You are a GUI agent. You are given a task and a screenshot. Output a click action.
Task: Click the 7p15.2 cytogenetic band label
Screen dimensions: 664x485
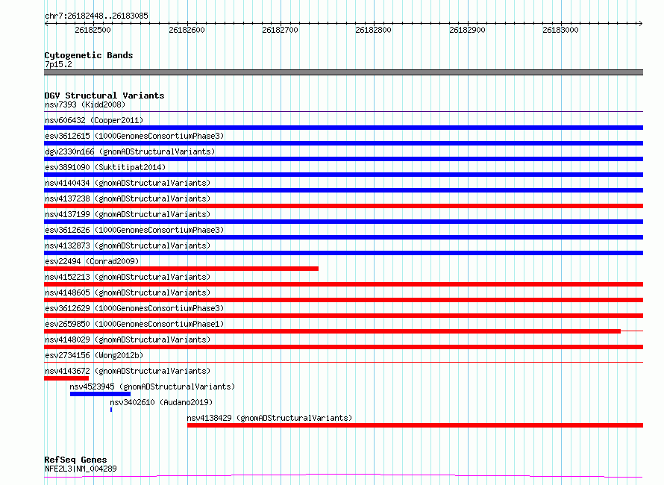click(x=58, y=64)
